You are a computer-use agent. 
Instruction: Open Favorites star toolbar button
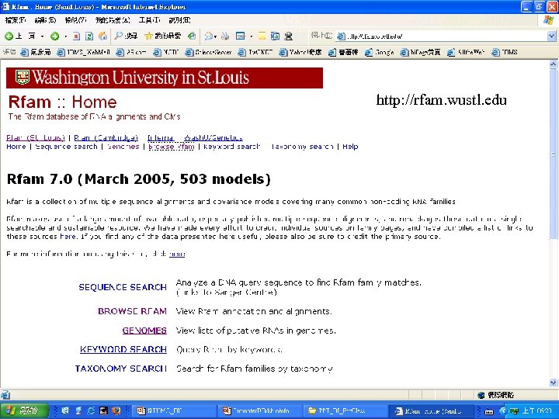point(162,36)
